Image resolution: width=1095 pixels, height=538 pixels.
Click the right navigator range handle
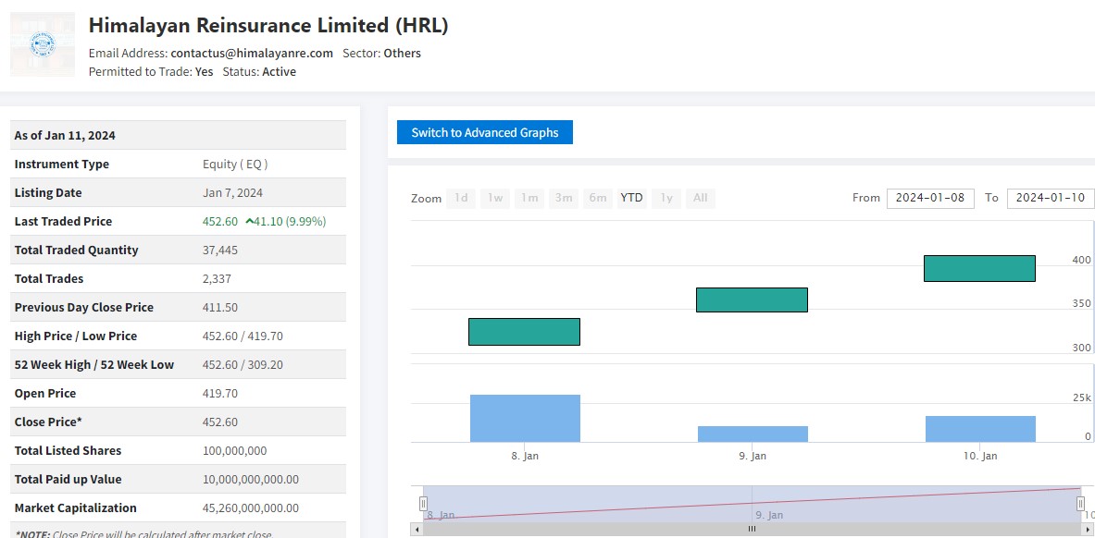pos(1080,504)
